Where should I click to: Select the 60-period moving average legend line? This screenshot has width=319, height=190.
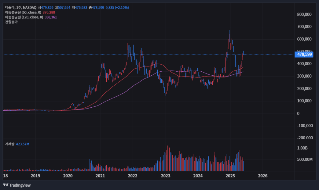tap(30, 13)
